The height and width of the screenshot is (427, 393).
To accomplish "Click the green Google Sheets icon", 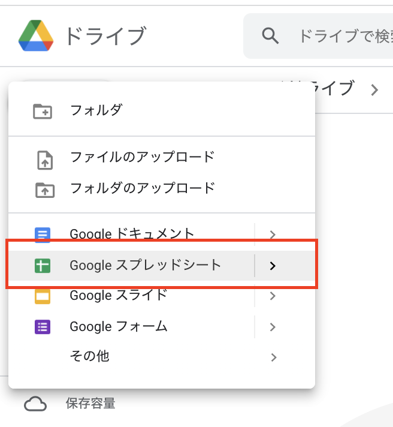I will click(x=43, y=266).
